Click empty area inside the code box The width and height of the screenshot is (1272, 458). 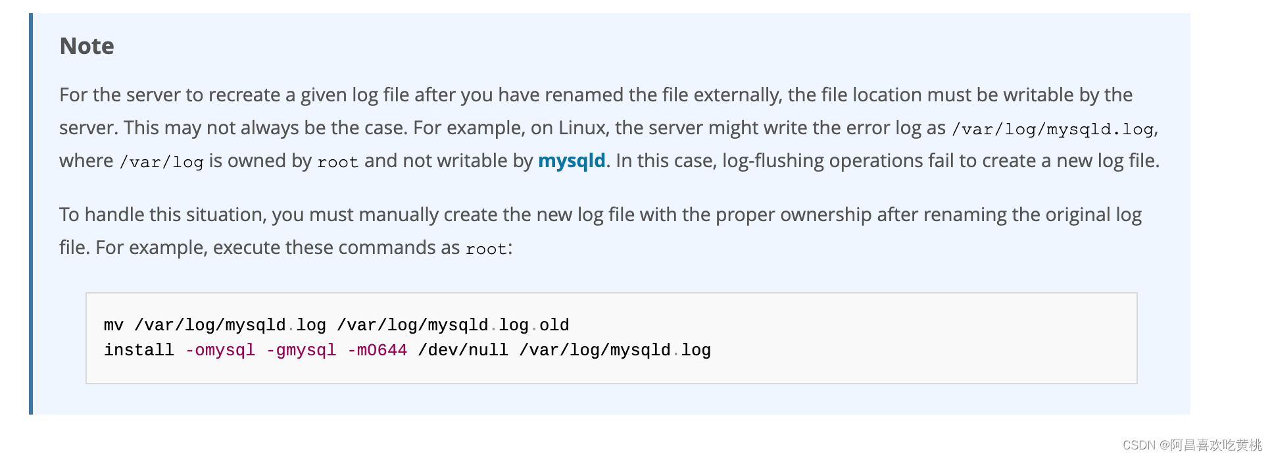pyautogui.click(x=921, y=339)
